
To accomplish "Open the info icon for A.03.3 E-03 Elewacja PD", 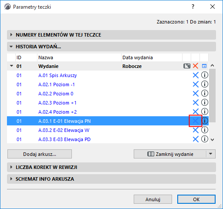I will (x=205, y=139).
